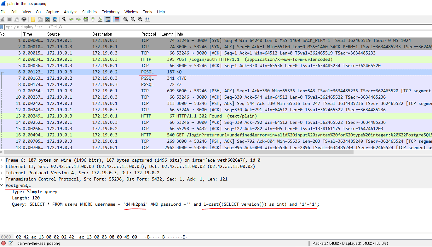Click the Go to specified packet icon
This screenshot has width=432, height=247.
click(86, 19)
